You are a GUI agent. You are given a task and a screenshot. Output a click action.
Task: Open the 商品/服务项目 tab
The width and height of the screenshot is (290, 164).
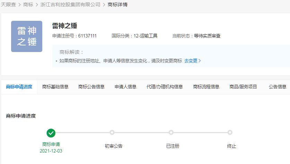(x=243, y=87)
